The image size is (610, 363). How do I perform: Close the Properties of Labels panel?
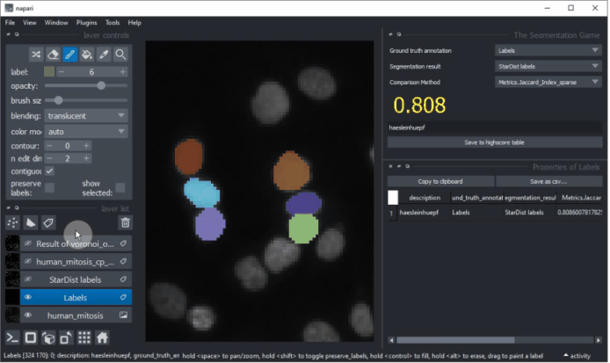390,166
